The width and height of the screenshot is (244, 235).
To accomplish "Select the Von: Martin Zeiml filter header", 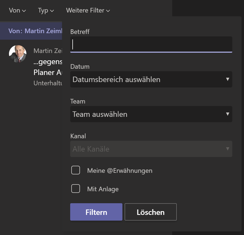I will (x=35, y=31).
